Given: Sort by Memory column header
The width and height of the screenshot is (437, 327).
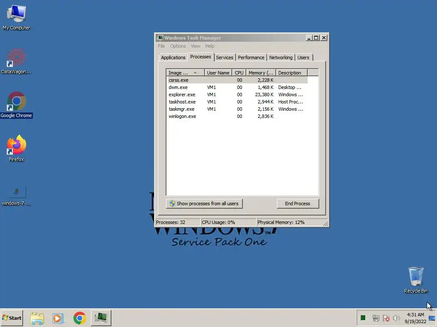Looking at the screenshot, I should pyautogui.click(x=261, y=73).
